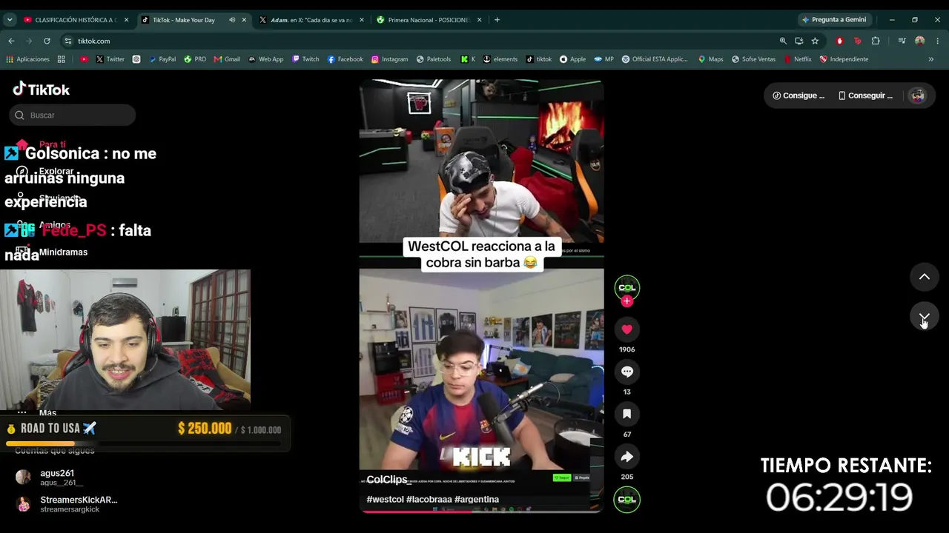Switch to Adam. en X tab
This screenshot has height=533, width=949.
pyautogui.click(x=311, y=20)
